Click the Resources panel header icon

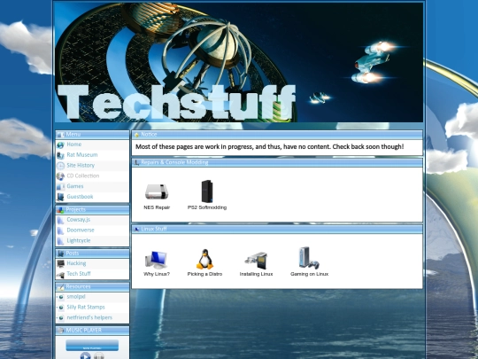click(61, 287)
